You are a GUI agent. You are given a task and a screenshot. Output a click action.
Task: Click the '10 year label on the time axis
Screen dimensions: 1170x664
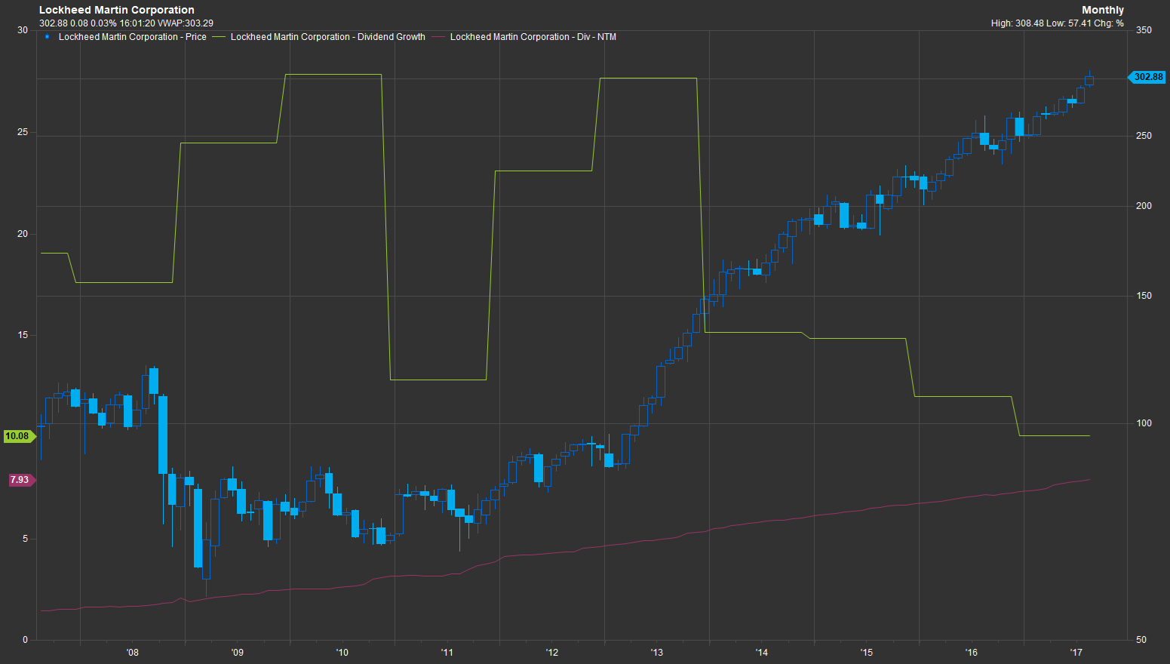[x=342, y=653]
